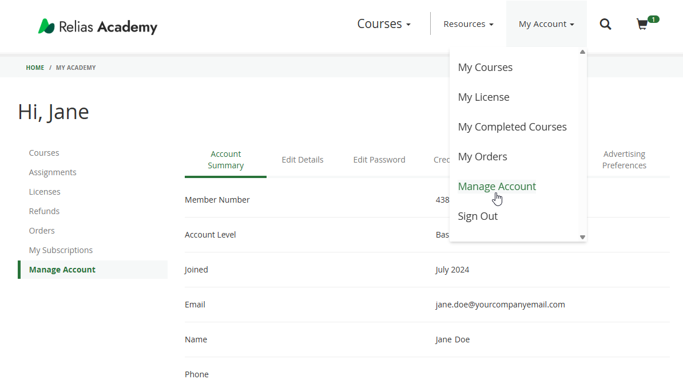Expand the Resources dropdown menu
Image resolution: width=683 pixels, height=383 pixels.
pyautogui.click(x=468, y=24)
